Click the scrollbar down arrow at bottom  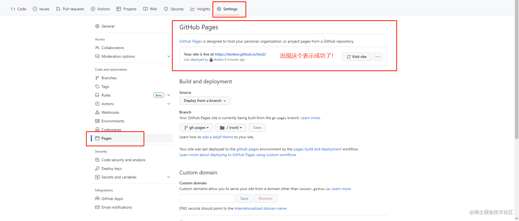coord(517,219)
